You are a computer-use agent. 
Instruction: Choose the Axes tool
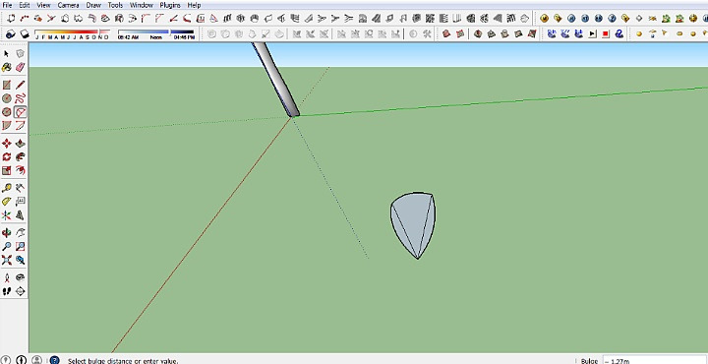coord(6,215)
